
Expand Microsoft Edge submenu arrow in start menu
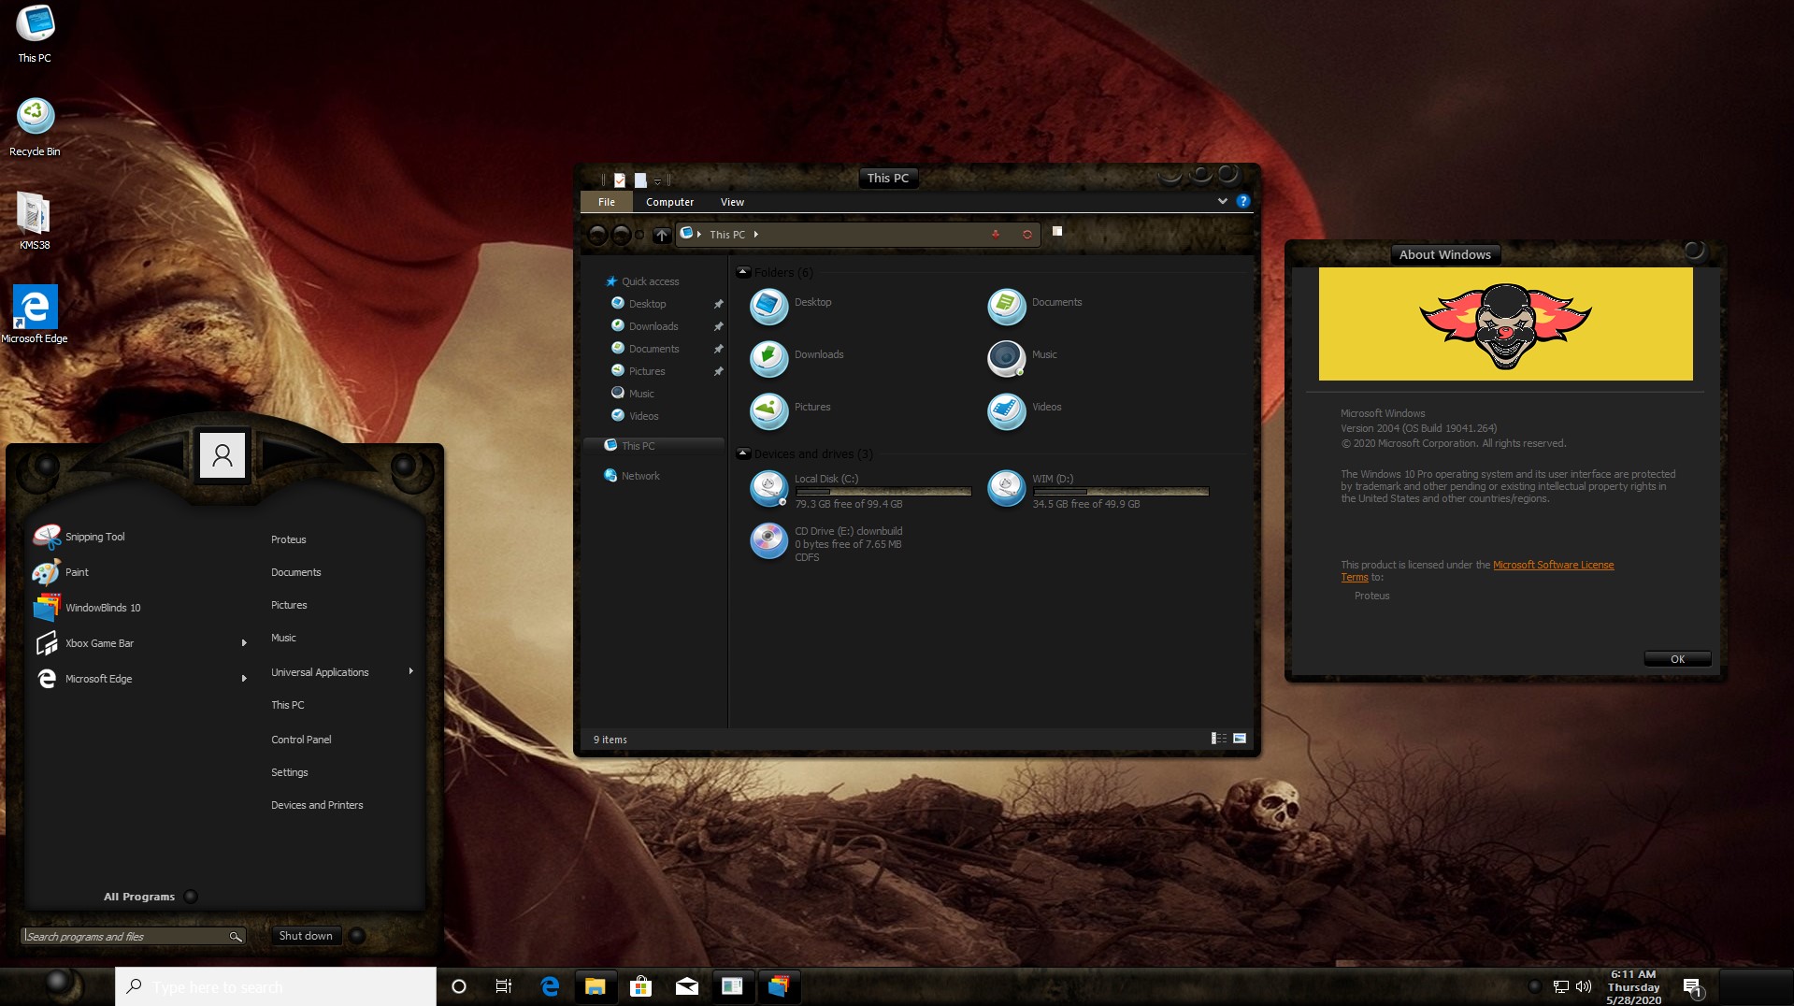(x=244, y=679)
